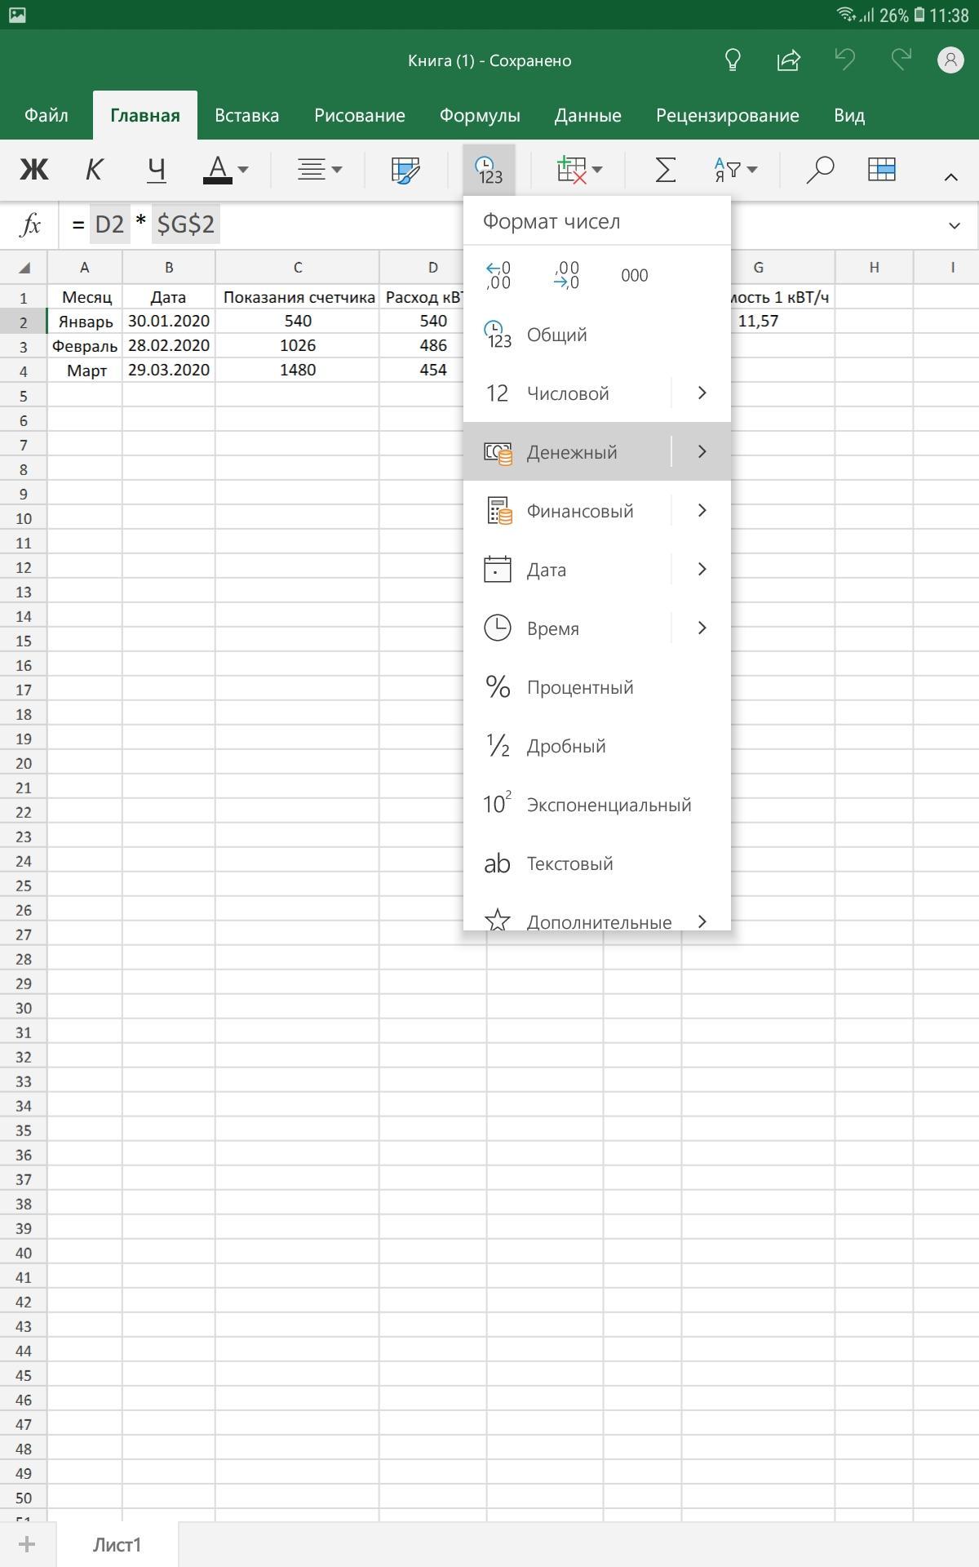Choose the Числовой format
The height and width of the screenshot is (1567, 979).
(x=567, y=393)
